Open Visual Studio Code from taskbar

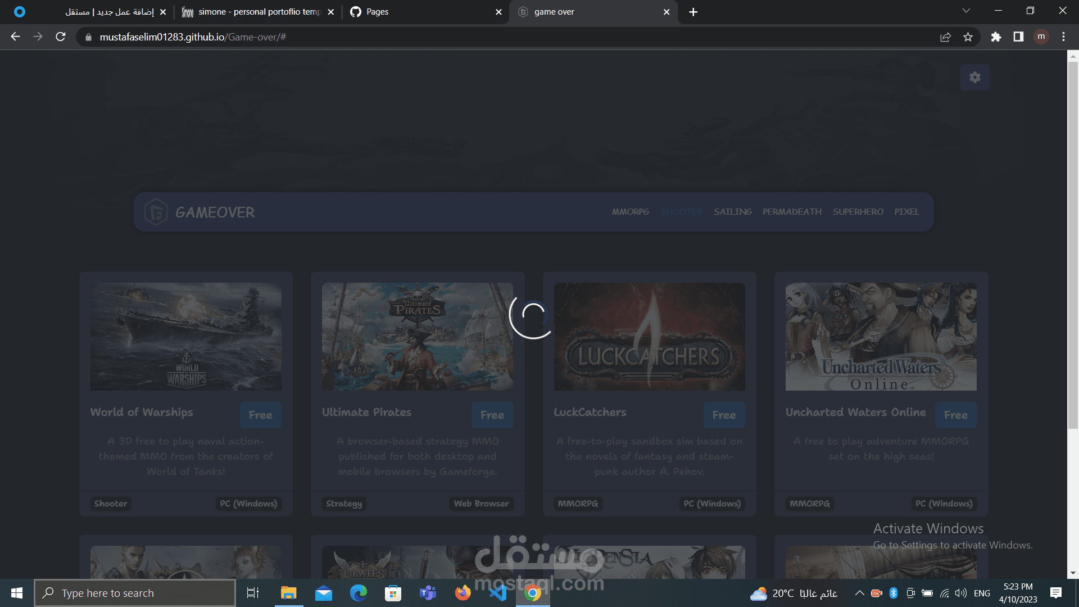(498, 593)
